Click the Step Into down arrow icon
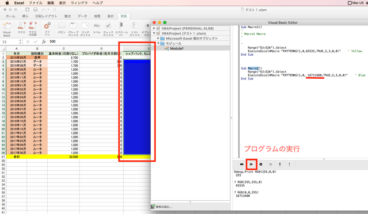 (x=280, y=165)
